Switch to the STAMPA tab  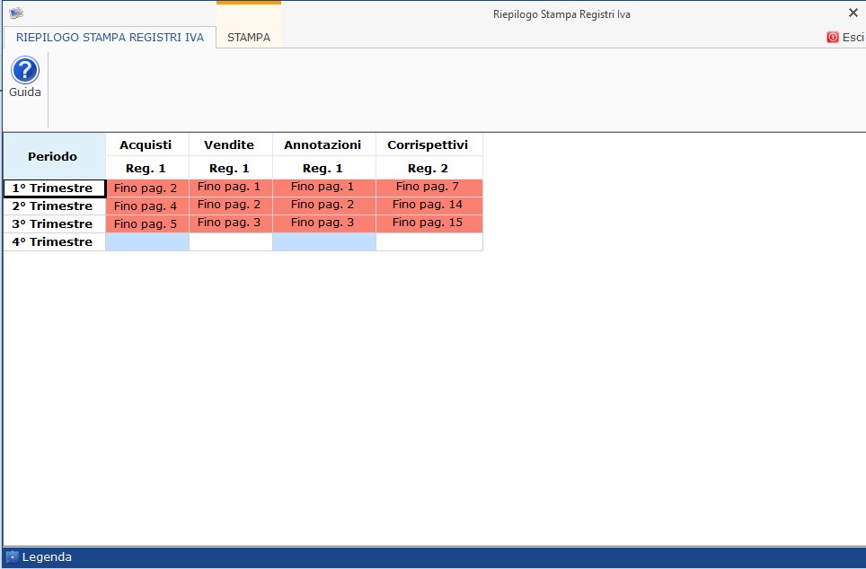pos(249,38)
